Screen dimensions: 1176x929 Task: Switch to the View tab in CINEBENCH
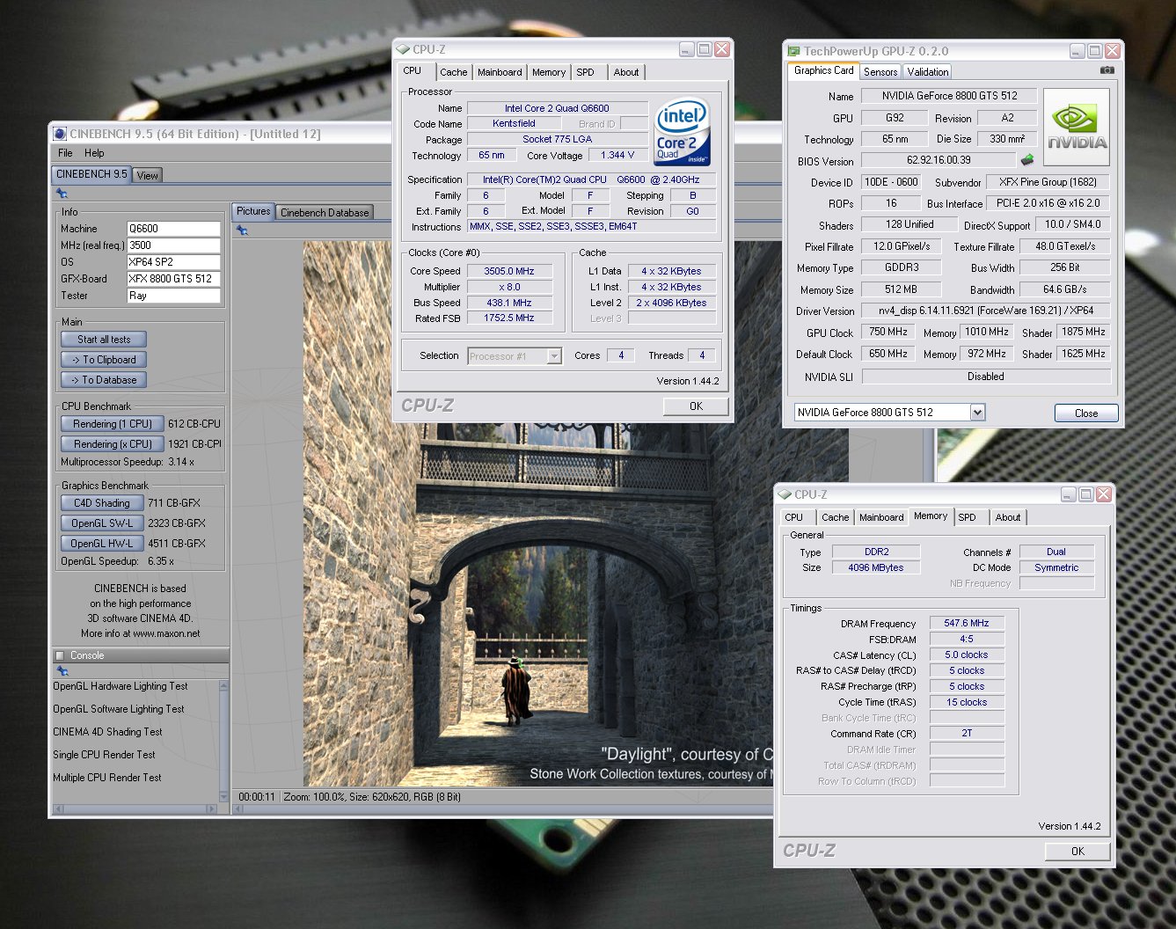point(148,175)
